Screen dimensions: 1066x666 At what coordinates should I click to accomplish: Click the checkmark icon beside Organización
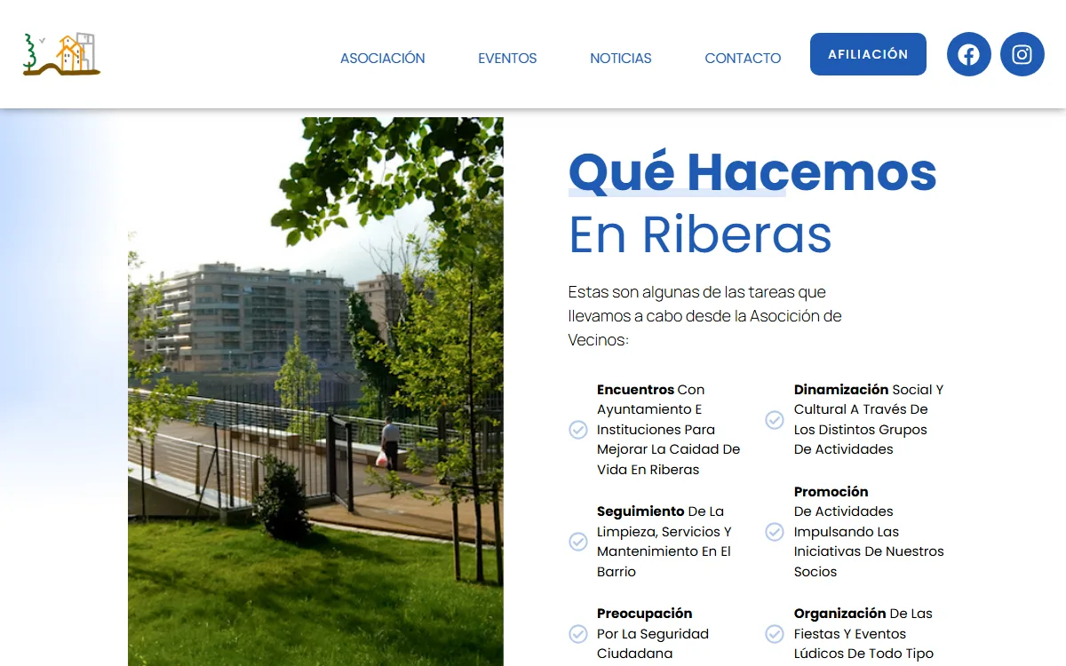coord(775,634)
